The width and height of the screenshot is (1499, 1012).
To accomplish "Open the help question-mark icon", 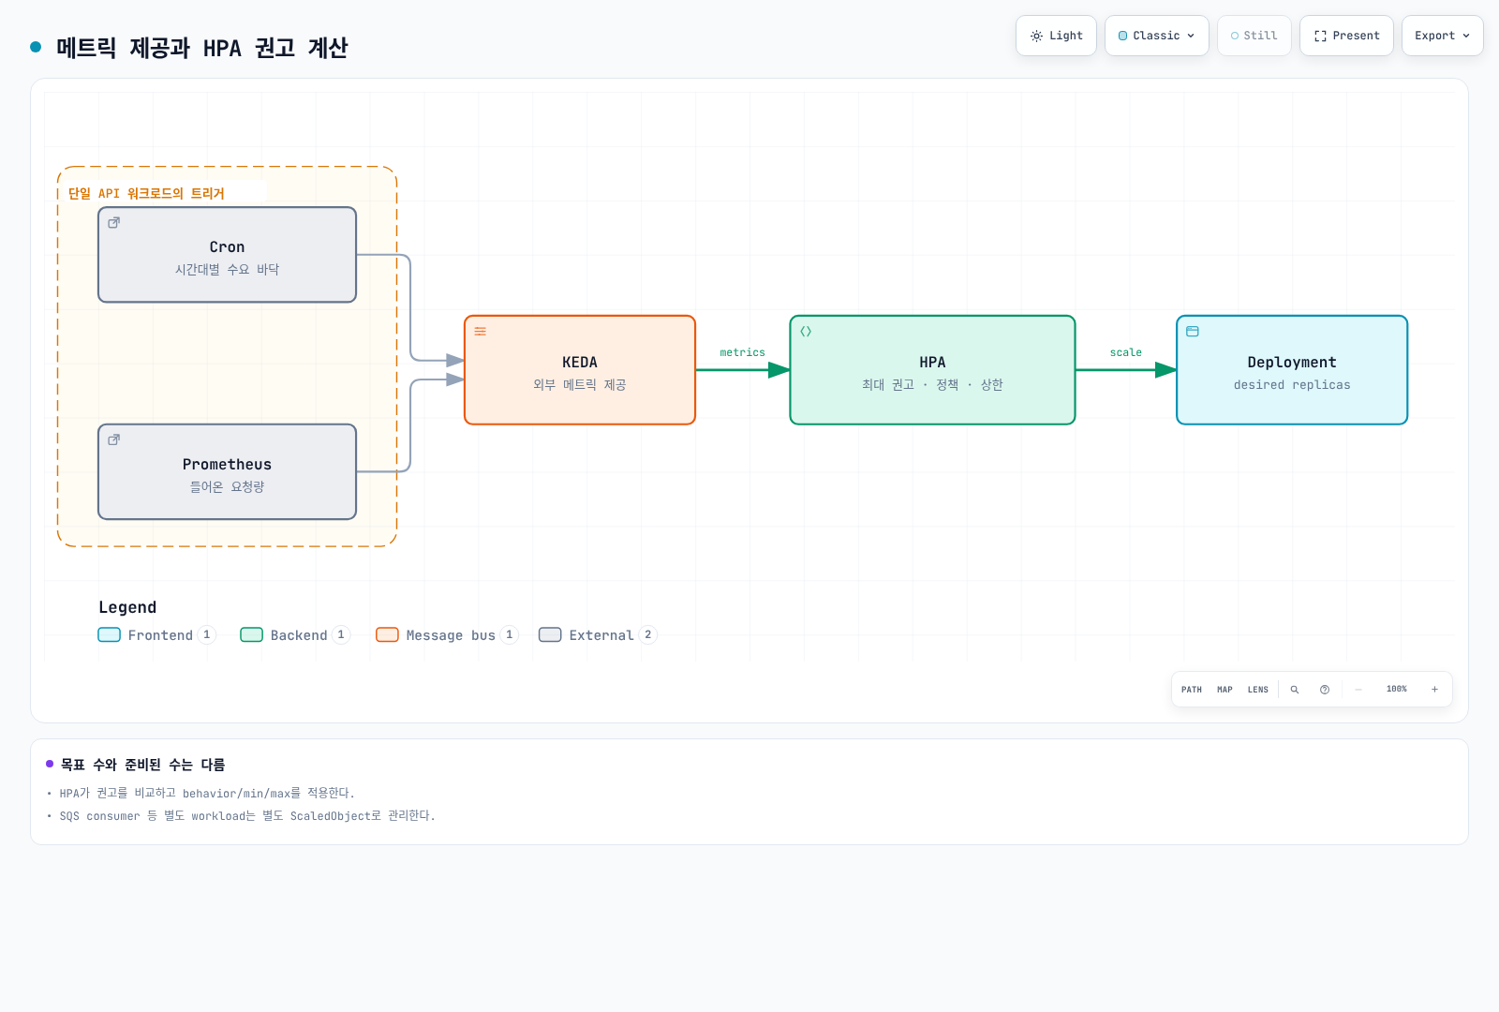I will click(x=1325, y=690).
